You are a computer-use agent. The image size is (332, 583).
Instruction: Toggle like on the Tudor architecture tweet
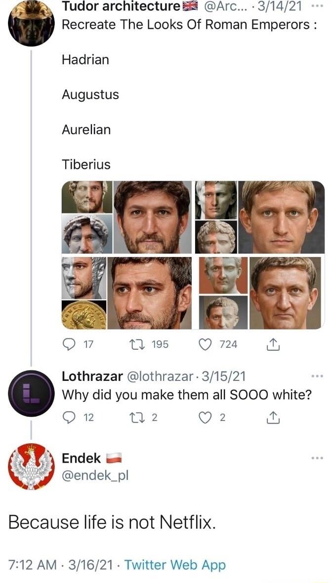click(x=205, y=344)
